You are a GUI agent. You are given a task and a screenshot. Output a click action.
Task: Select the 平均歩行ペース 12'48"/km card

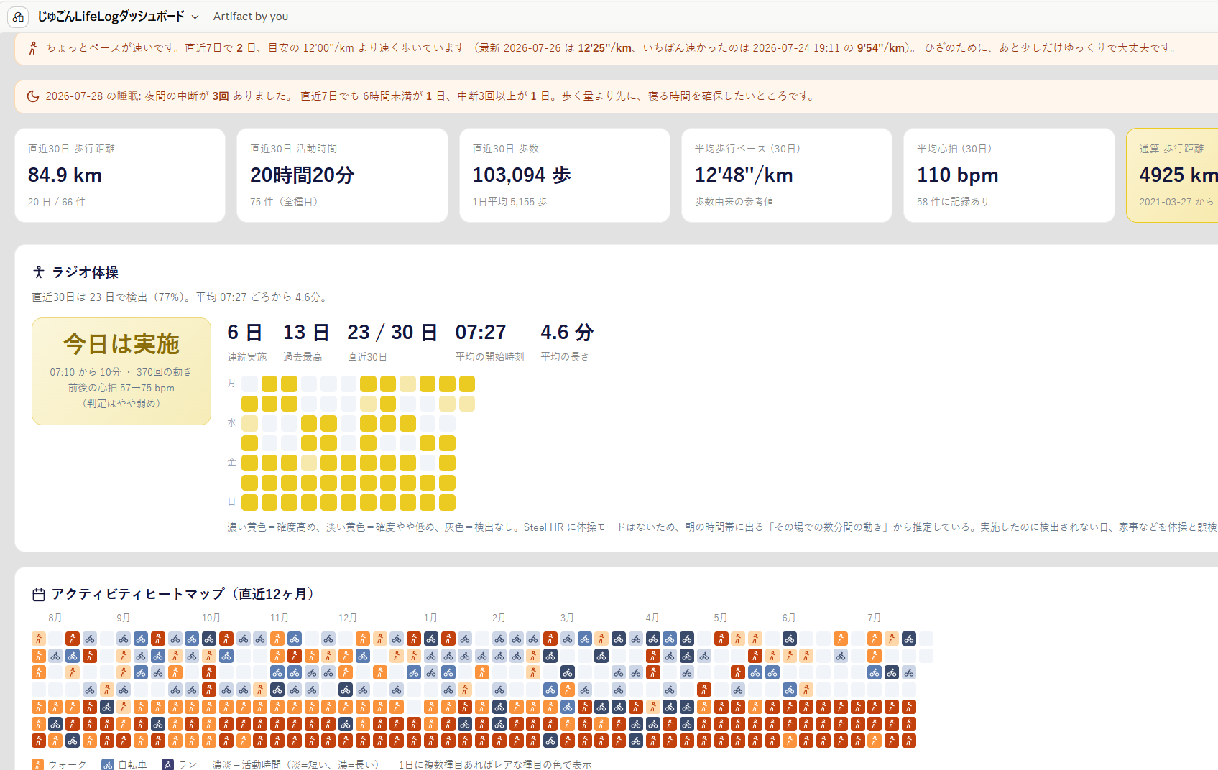787,175
